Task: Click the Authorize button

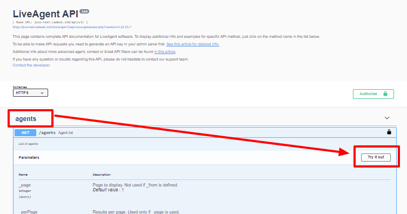Action: click(x=373, y=94)
